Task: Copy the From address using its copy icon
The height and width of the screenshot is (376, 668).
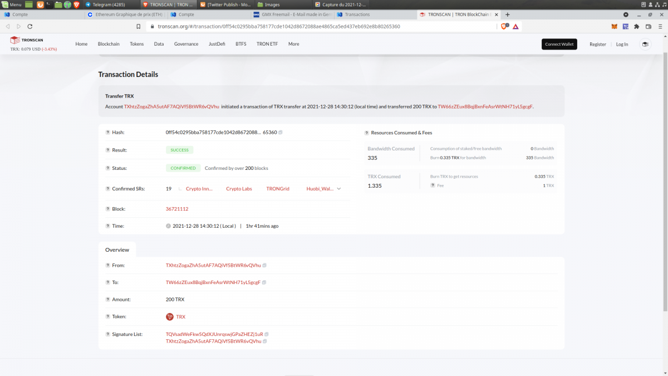Action: (x=264, y=266)
